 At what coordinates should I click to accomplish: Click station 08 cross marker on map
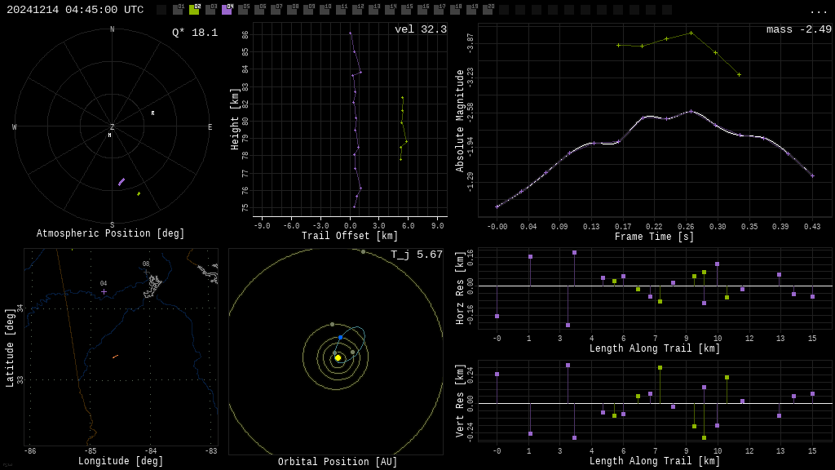coord(146,272)
